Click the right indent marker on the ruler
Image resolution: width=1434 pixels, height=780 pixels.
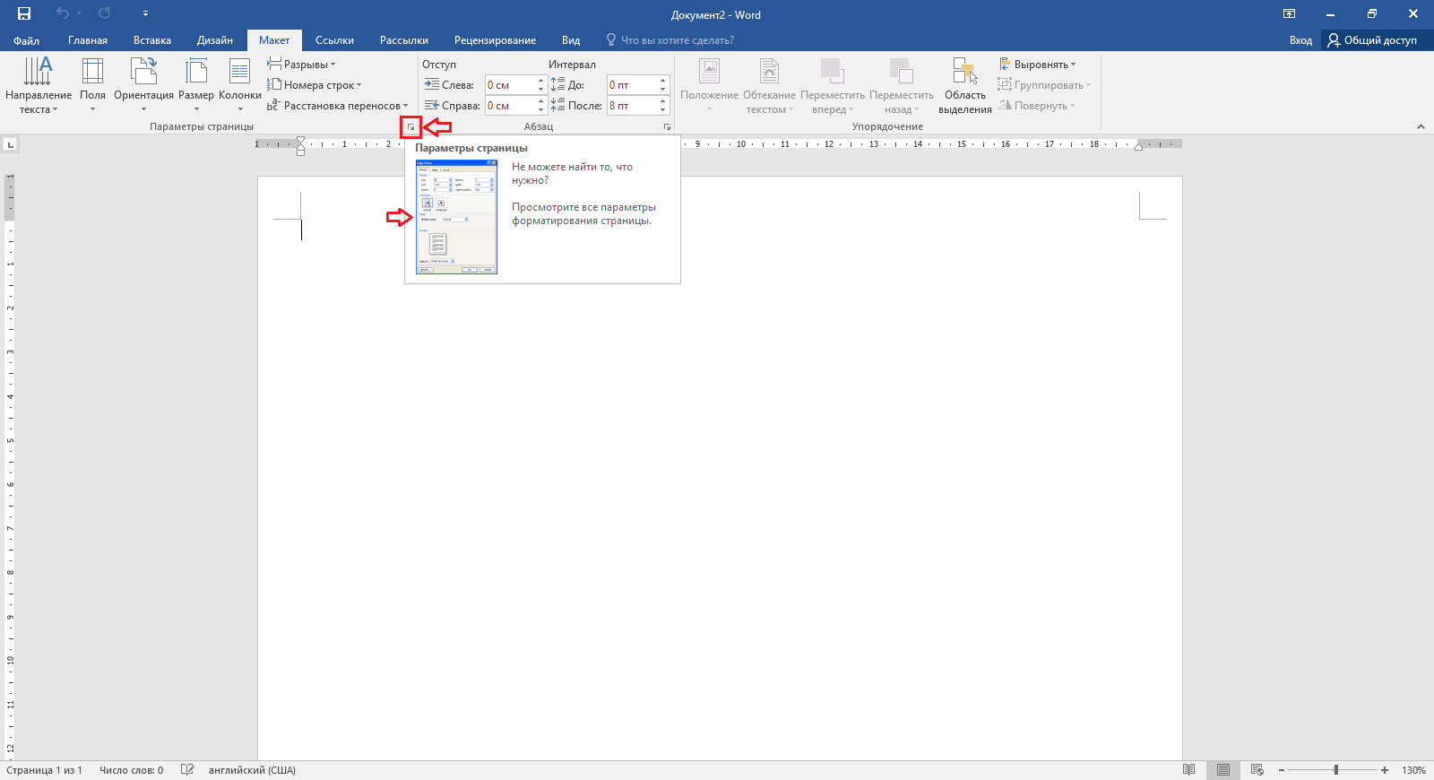pos(1138,147)
